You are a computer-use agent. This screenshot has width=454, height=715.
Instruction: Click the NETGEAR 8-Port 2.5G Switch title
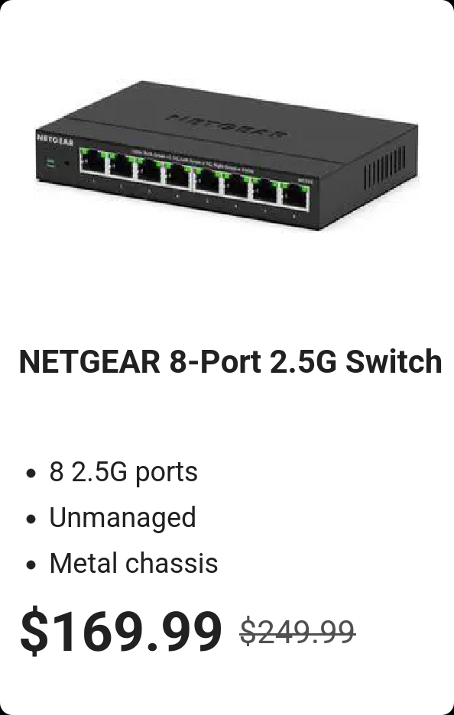pos(230,361)
